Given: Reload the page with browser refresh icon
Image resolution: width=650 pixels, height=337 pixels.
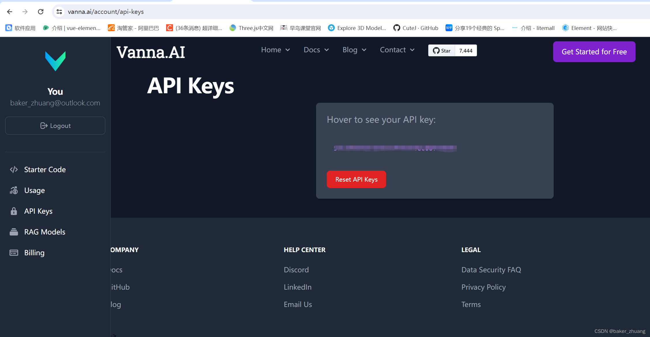Looking at the screenshot, I should (41, 12).
